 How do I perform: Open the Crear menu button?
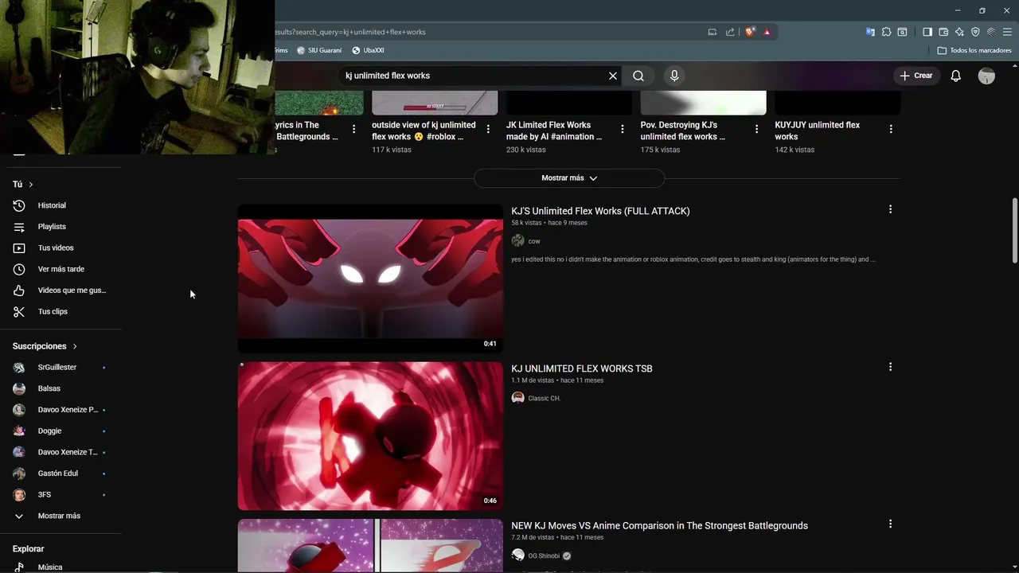pyautogui.click(x=916, y=76)
